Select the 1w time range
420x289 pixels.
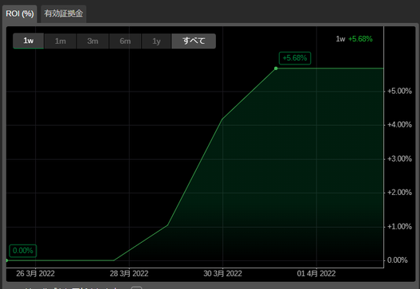pyautogui.click(x=29, y=41)
